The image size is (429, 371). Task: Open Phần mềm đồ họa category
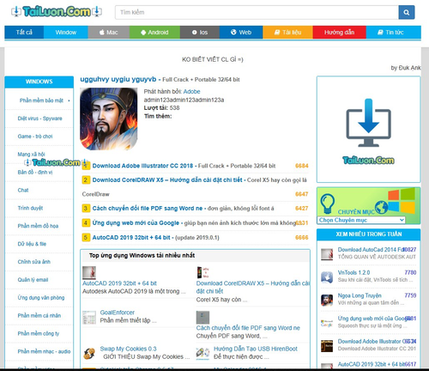38,226
